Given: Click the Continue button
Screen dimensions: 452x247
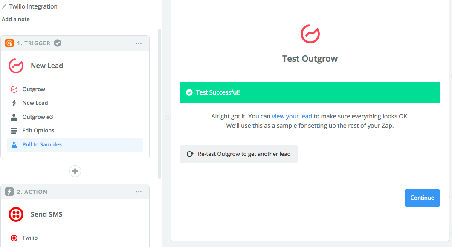Looking at the screenshot, I should tap(422, 198).
